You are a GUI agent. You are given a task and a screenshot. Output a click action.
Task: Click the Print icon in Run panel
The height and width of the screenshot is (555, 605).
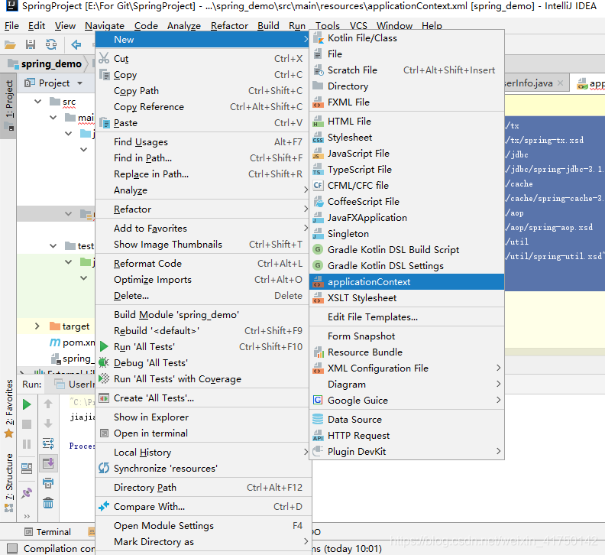pos(48,483)
